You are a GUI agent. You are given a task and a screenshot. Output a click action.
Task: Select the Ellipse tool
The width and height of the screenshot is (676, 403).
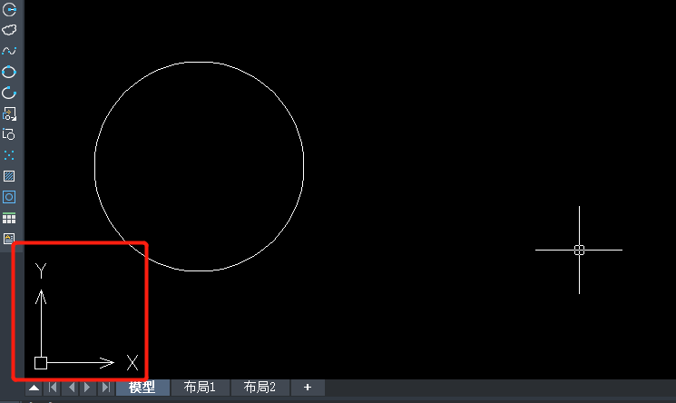(9, 72)
